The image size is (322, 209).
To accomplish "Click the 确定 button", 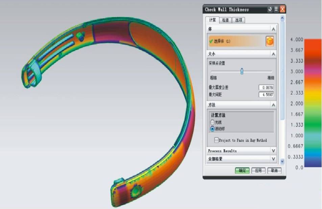I will (x=242, y=171).
